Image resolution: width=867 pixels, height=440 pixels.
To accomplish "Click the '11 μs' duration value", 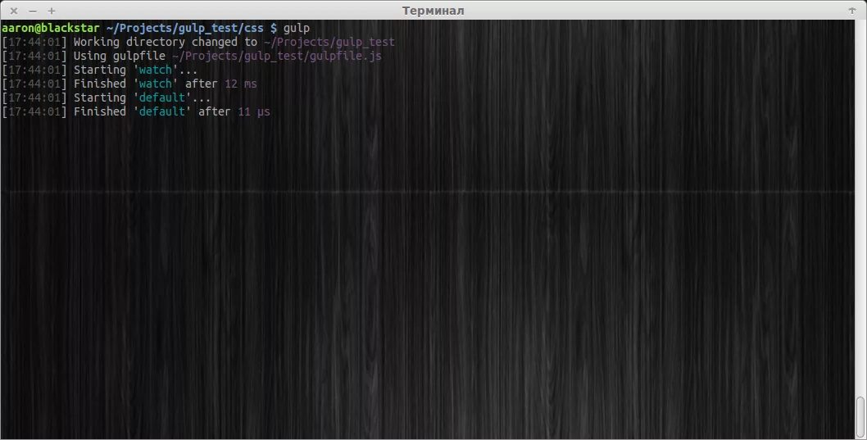I will click(x=254, y=111).
